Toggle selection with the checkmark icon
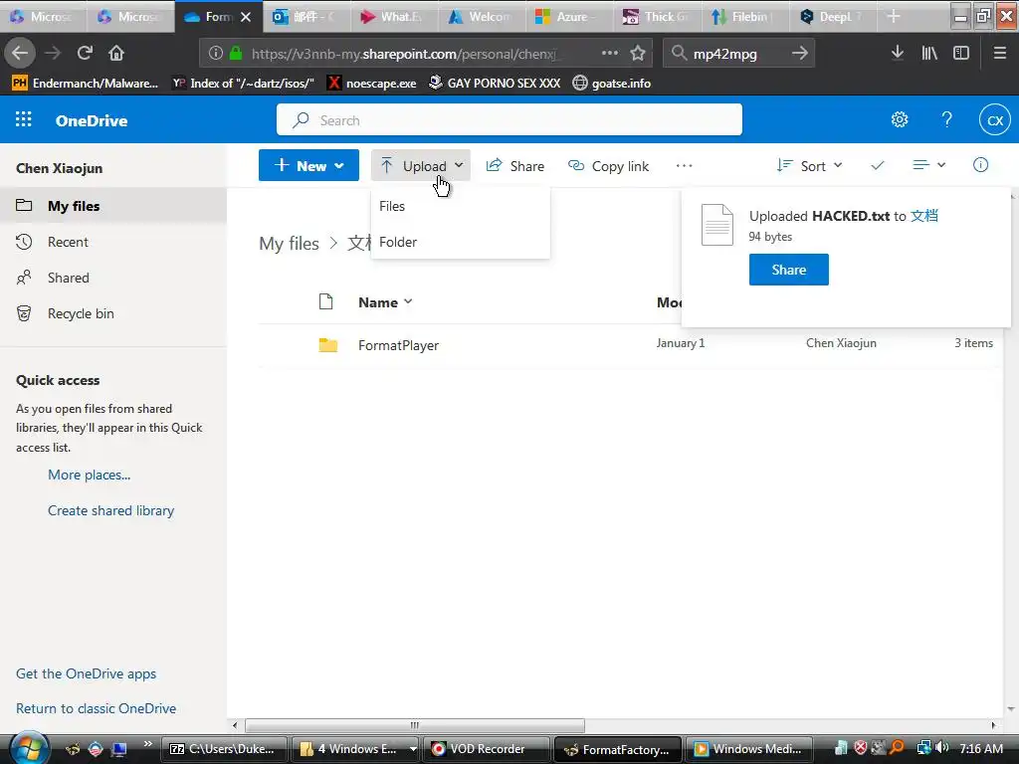Screen dimensions: 1019x764 pyautogui.click(x=878, y=166)
